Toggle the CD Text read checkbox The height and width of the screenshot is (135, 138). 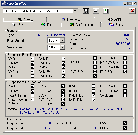(32, 71)
